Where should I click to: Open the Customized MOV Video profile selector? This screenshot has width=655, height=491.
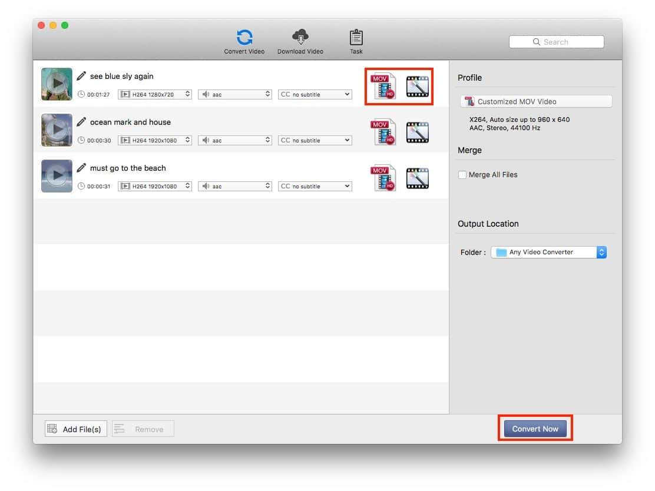537,101
